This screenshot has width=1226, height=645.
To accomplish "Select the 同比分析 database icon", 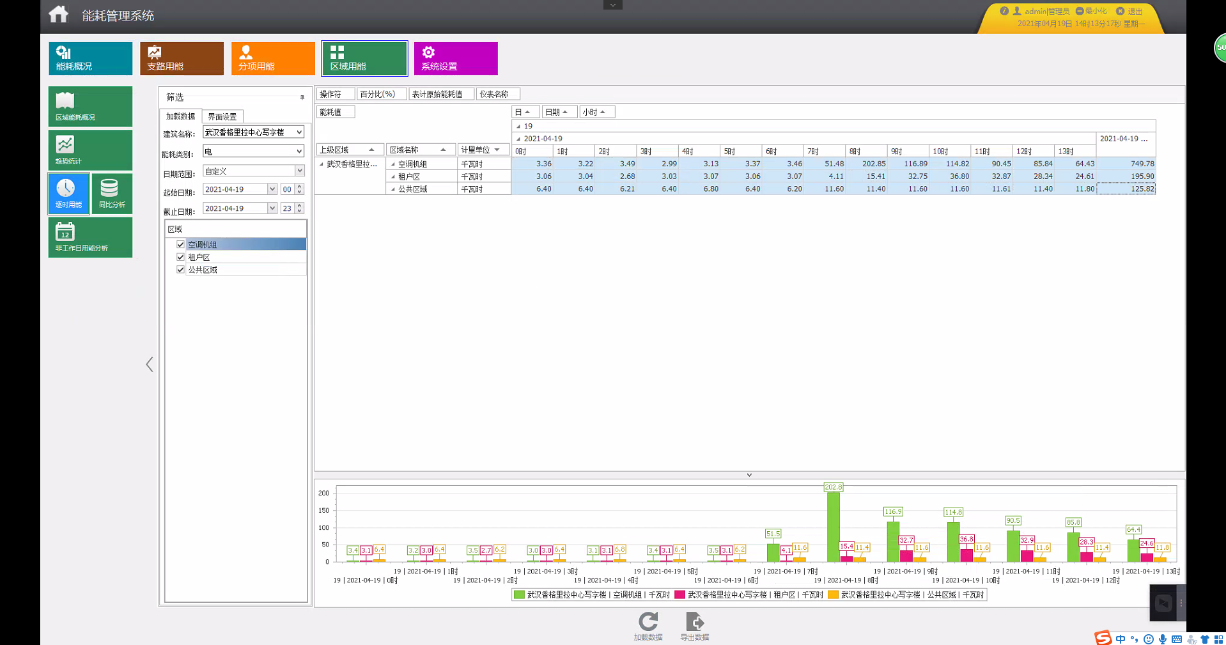I will 111,193.
